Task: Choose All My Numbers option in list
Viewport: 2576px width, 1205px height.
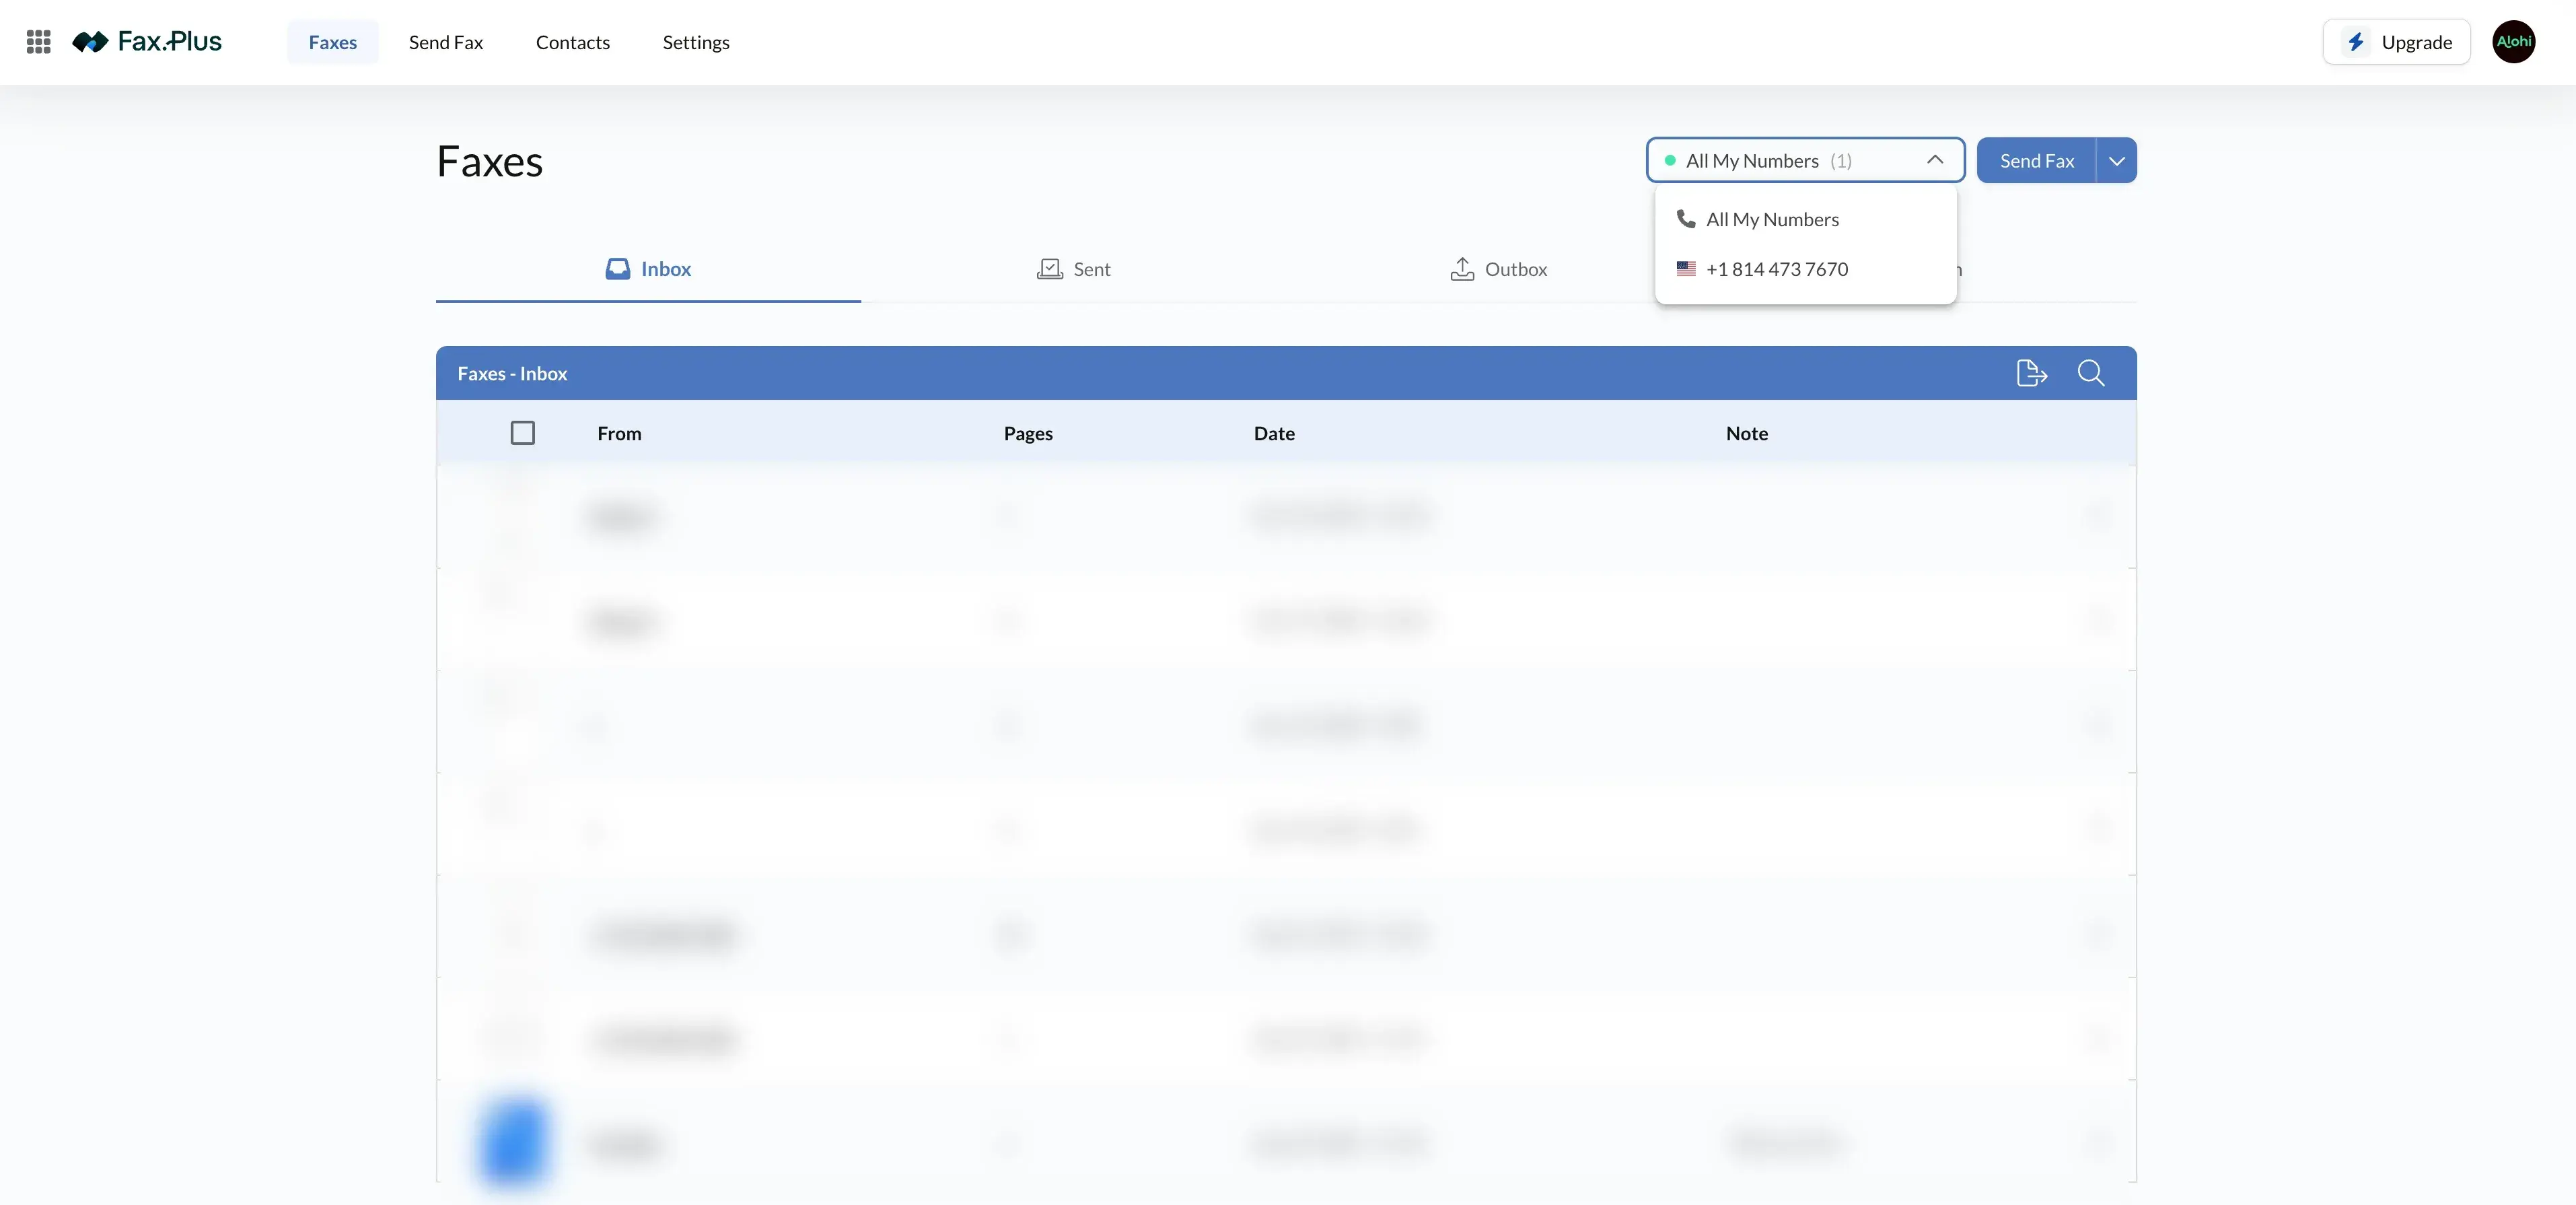Action: (x=1771, y=219)
